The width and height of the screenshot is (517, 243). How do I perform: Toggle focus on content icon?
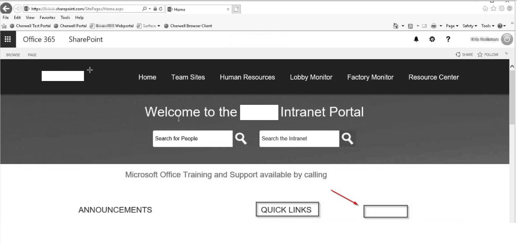coord(507,54)
